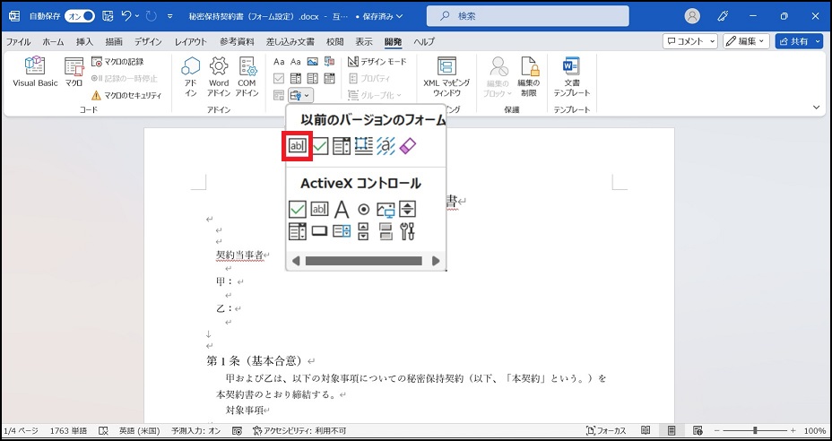Insert ActiveX image control
The image size is (832, 441).
[x=386, y=210]
